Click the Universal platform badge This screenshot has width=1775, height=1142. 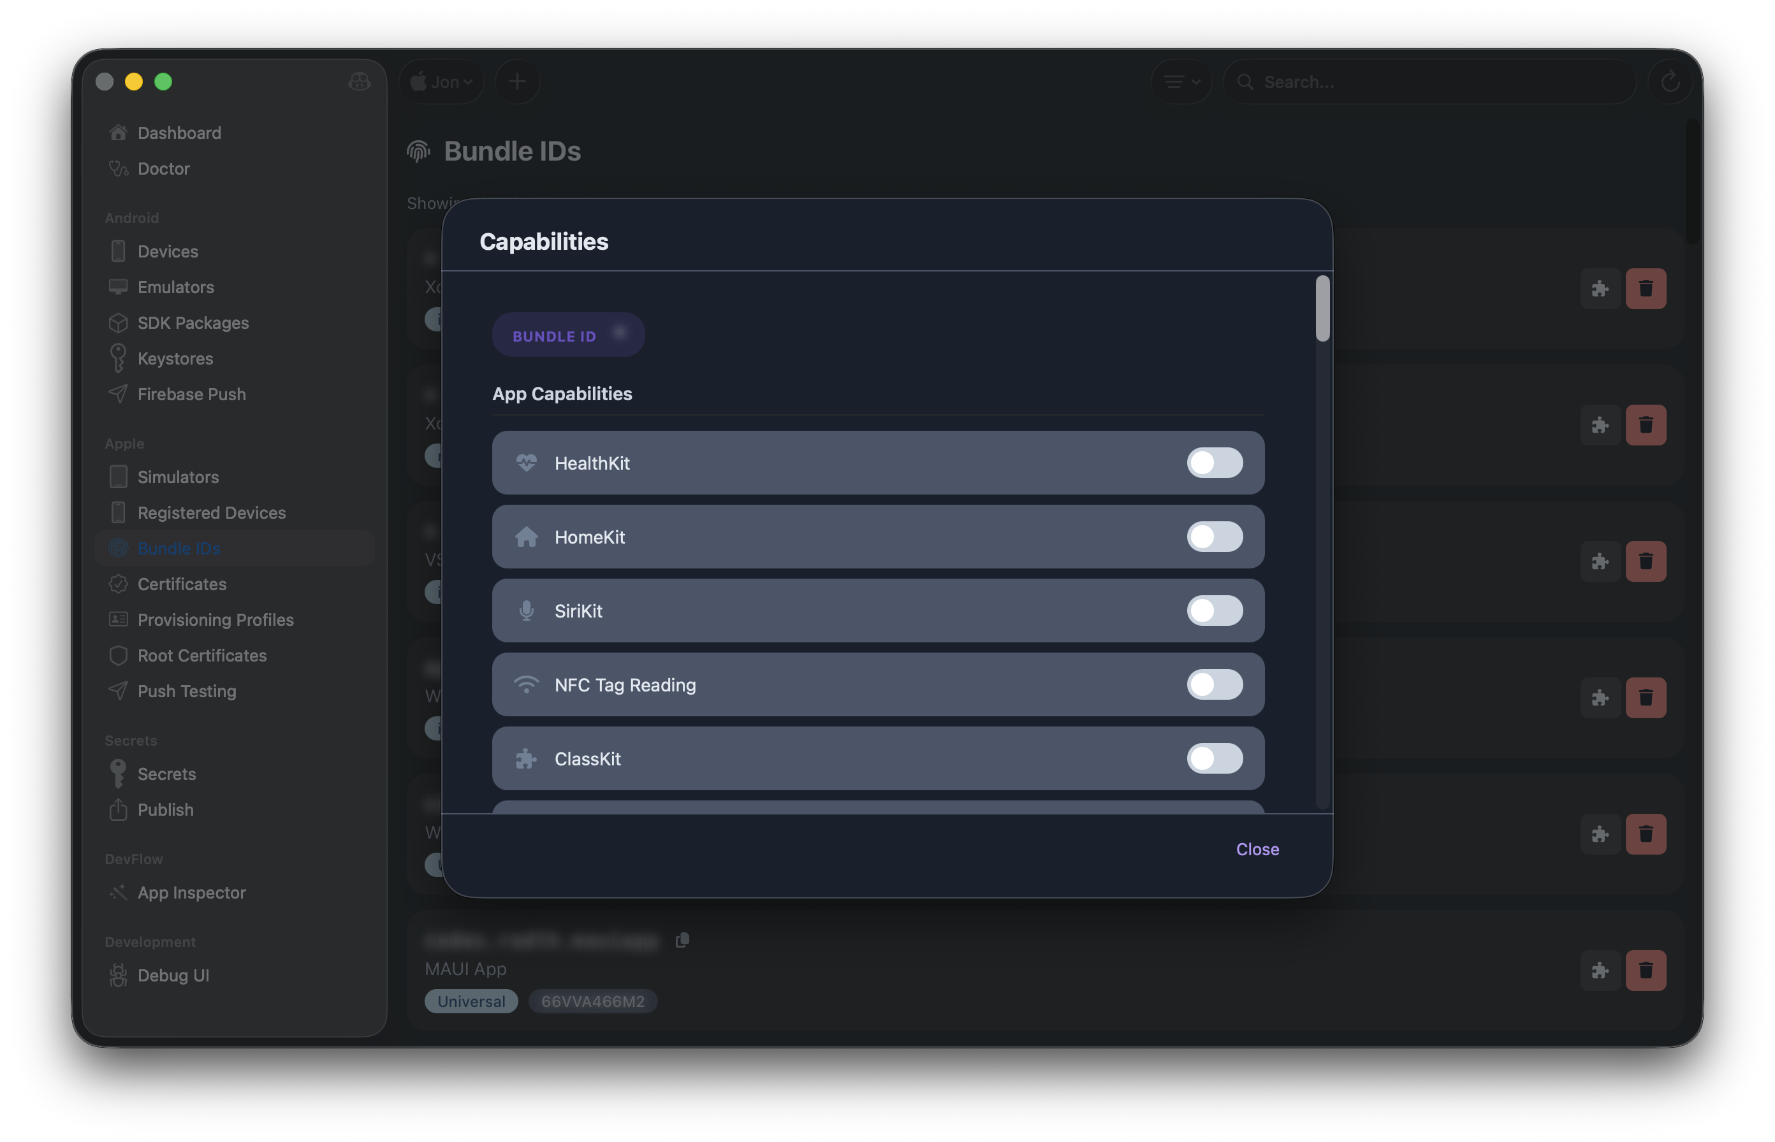coord(471,1001)
